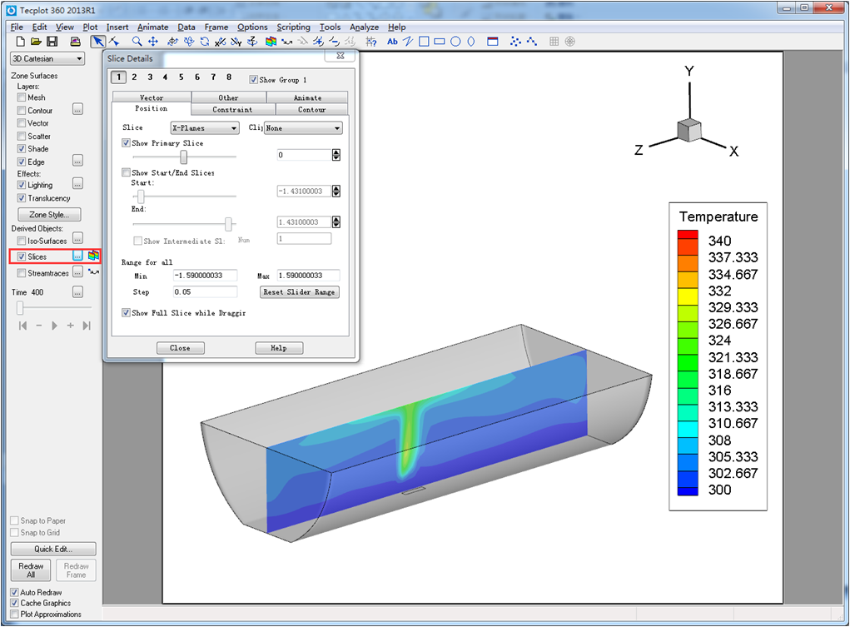The width and height of the screenshot is (850, 627).
Task: Click the Quick Edit... button
Action: point(53,549)
